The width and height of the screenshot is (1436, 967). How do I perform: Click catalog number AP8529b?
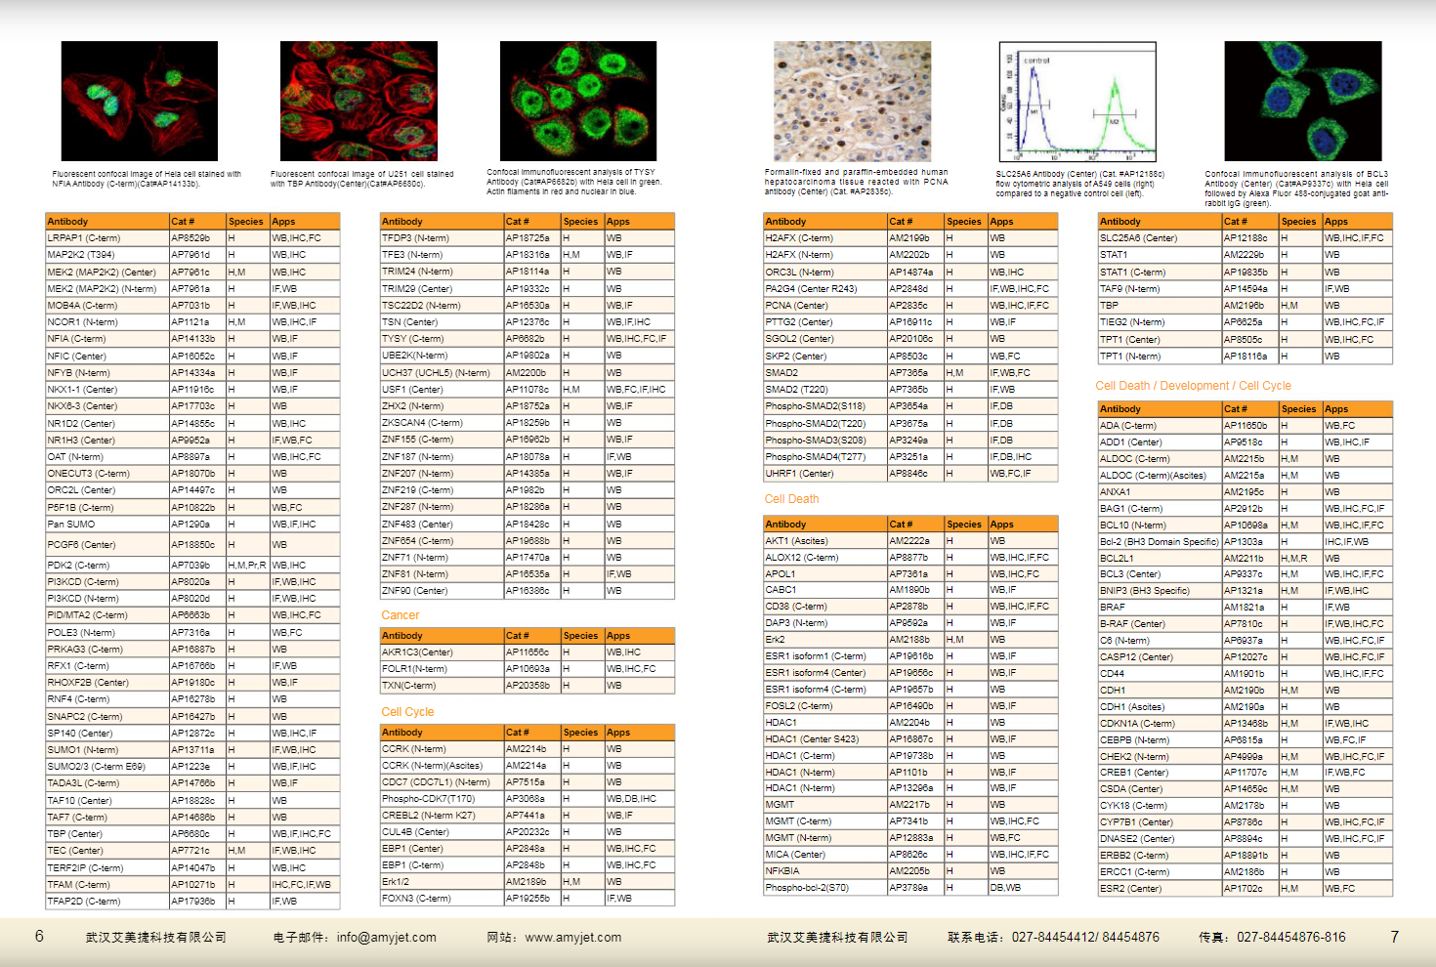coord(190,238)
